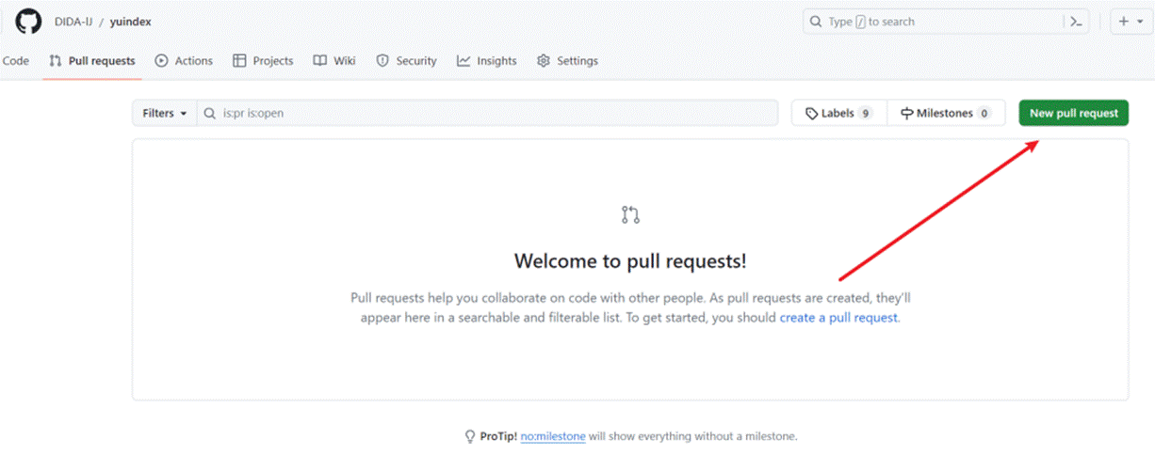Viewport: 1155px width, 455px height.
Task: Switch to the Code tab
Action: [16, 61]
